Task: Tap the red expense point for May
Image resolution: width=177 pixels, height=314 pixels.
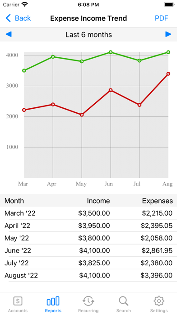Action: [82, 115]
